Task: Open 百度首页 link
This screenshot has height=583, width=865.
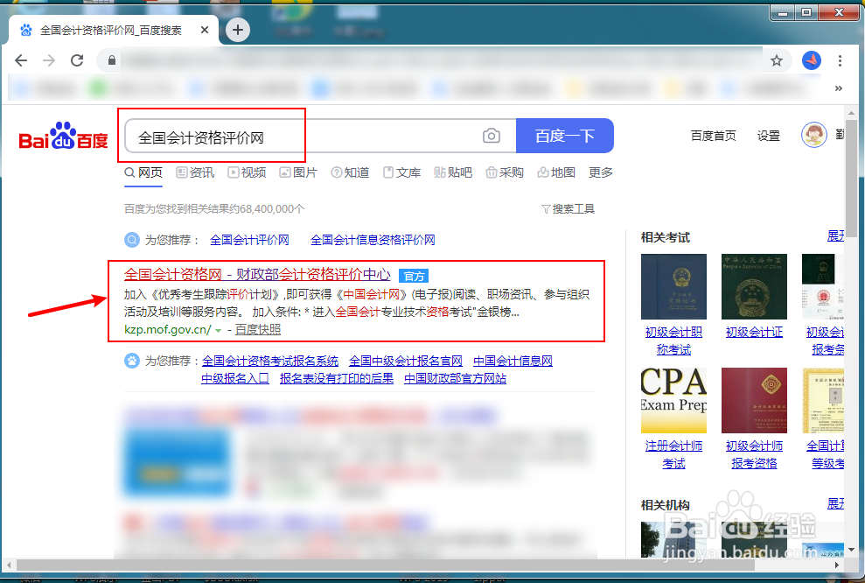Action: point(714,136)
